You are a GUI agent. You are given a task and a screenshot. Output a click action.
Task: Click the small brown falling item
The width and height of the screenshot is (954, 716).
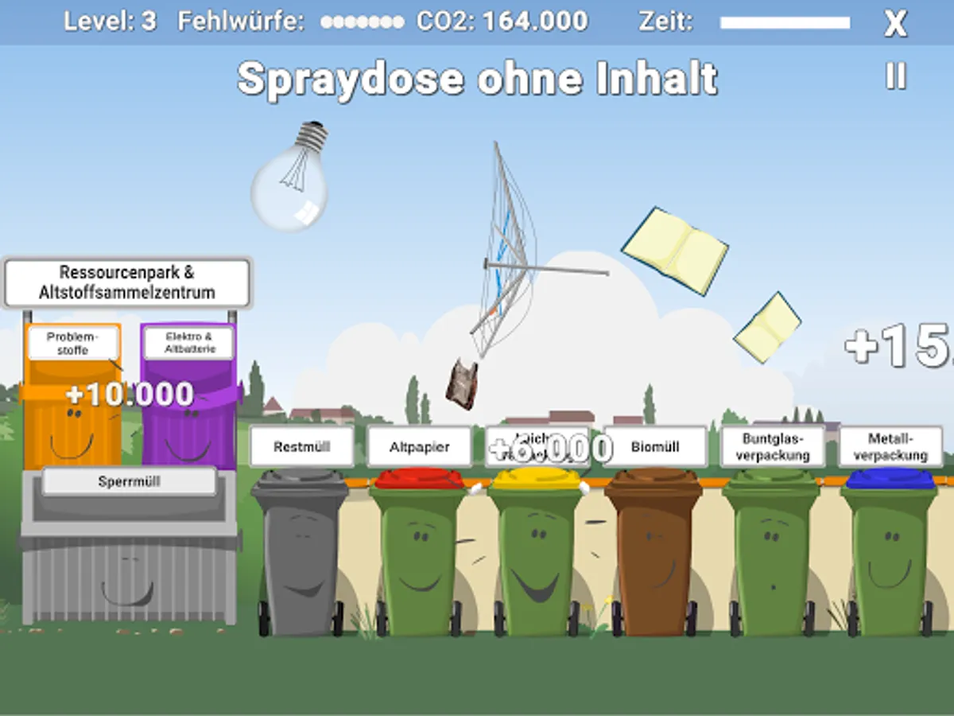[x=462, y=384]
